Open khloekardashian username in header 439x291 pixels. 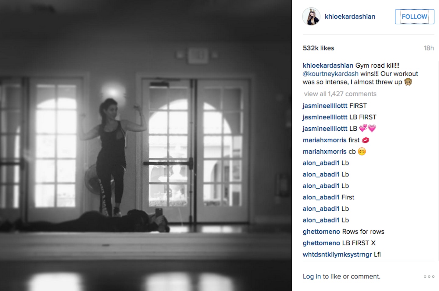[350, 16]
